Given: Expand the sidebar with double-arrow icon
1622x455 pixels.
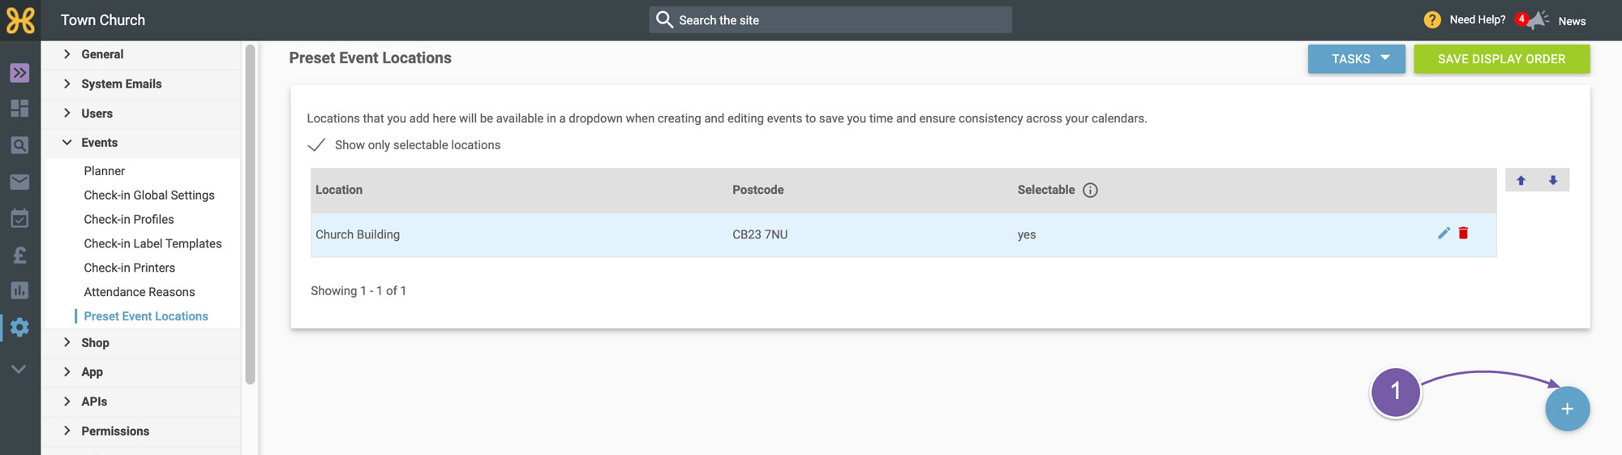Looking at the screenshot, I should [19, 73].
